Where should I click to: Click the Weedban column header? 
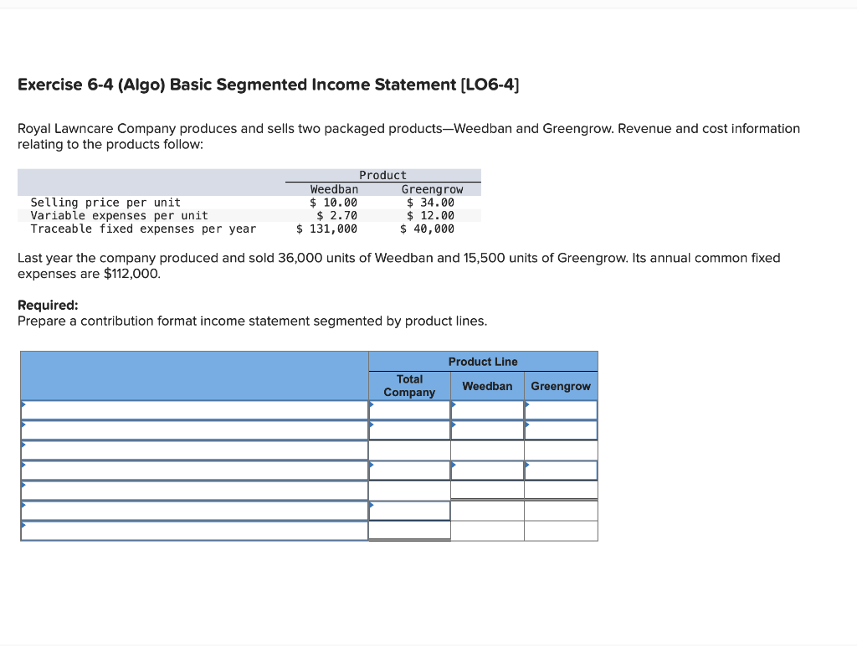coord(488,386)
